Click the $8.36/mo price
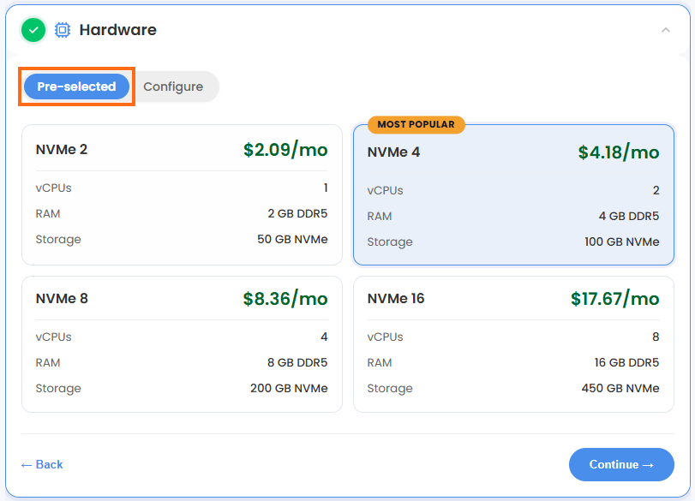Screen dimensions: 695x501 [285, 299]
